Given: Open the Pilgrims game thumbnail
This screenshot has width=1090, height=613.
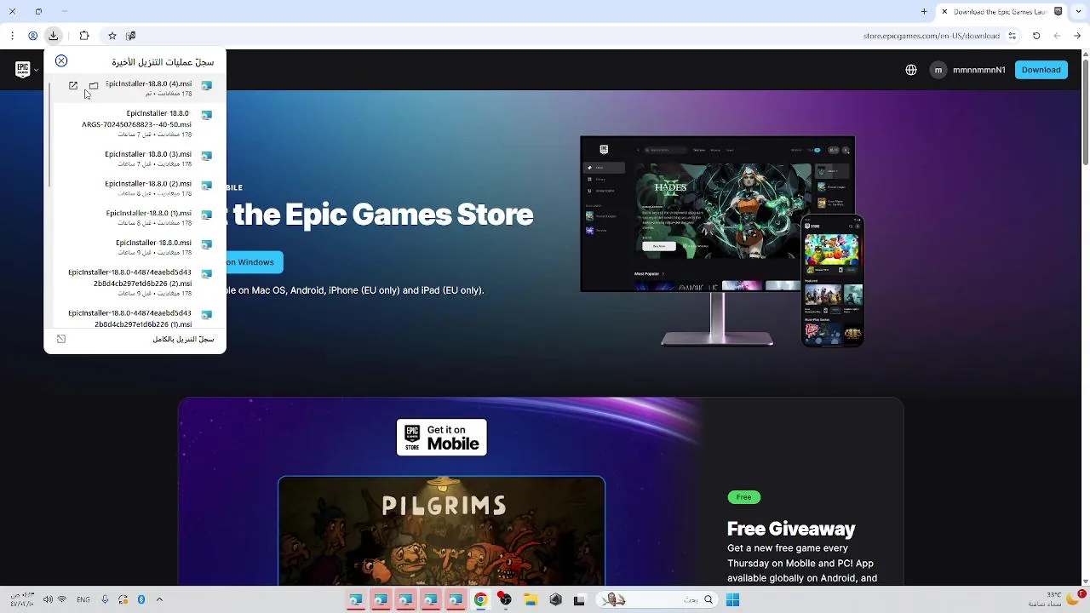Looking at the screenshot, I should [441, 531].
